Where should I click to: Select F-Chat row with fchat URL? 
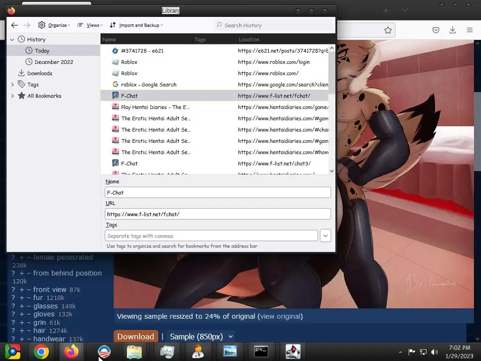pyautogui.click(x=214, y=96)
